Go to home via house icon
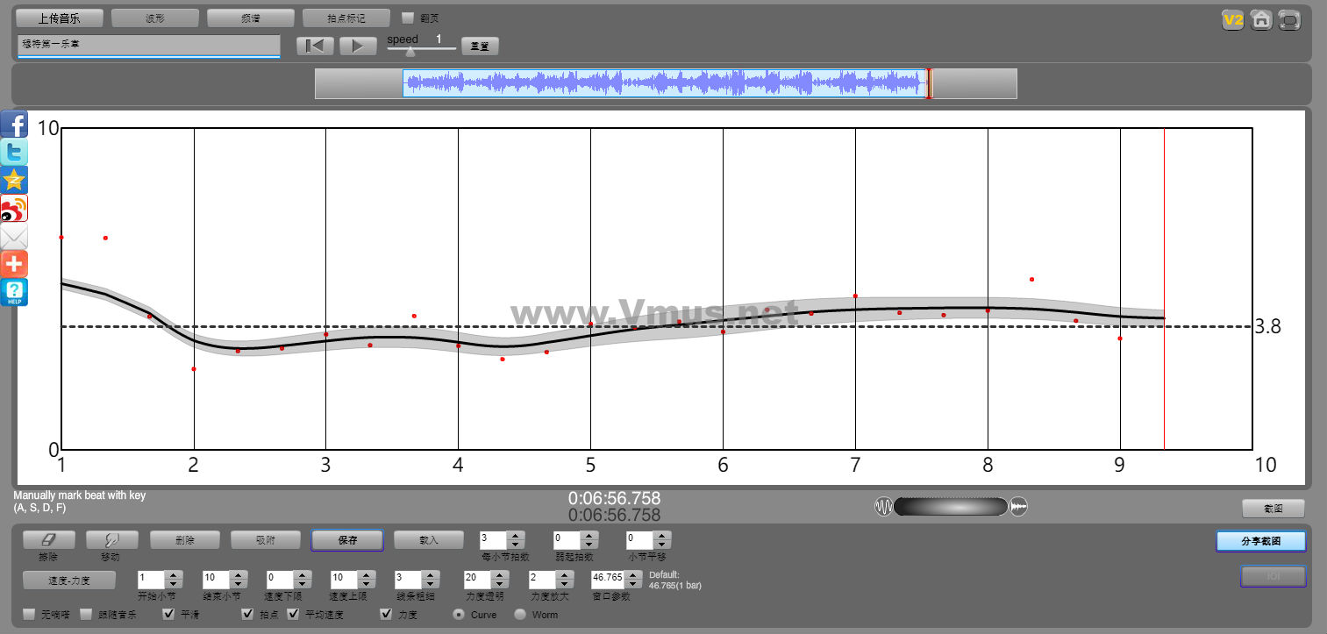This screenshot has height=634, width=1327. [x=1261, y=20]
